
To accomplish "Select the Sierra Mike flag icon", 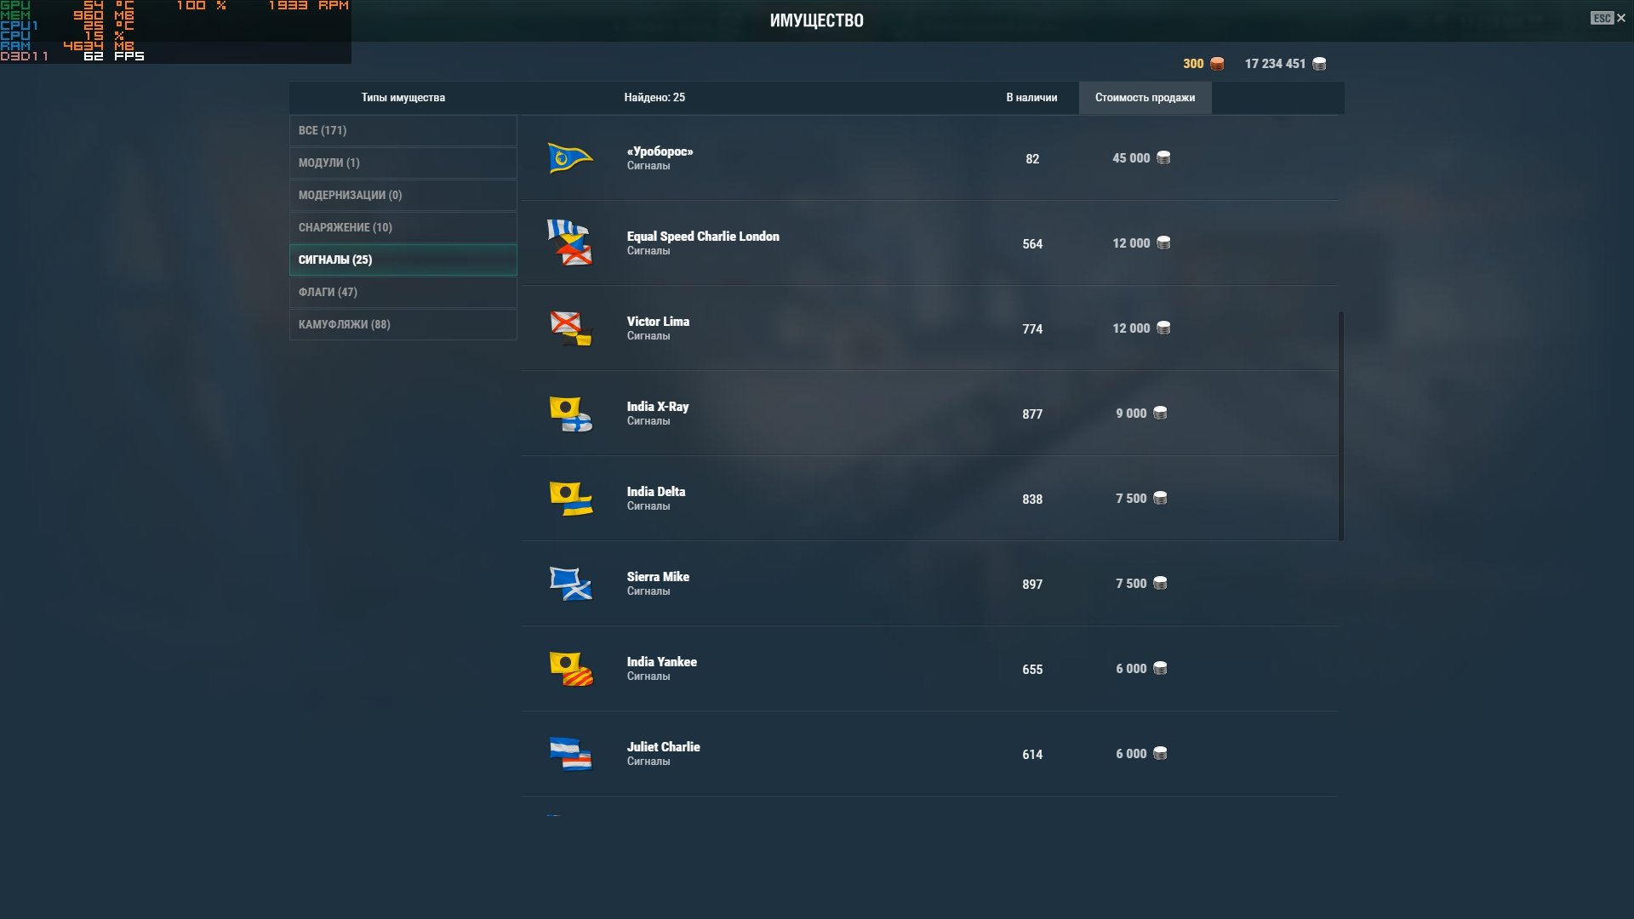I will tap(570, 584).
